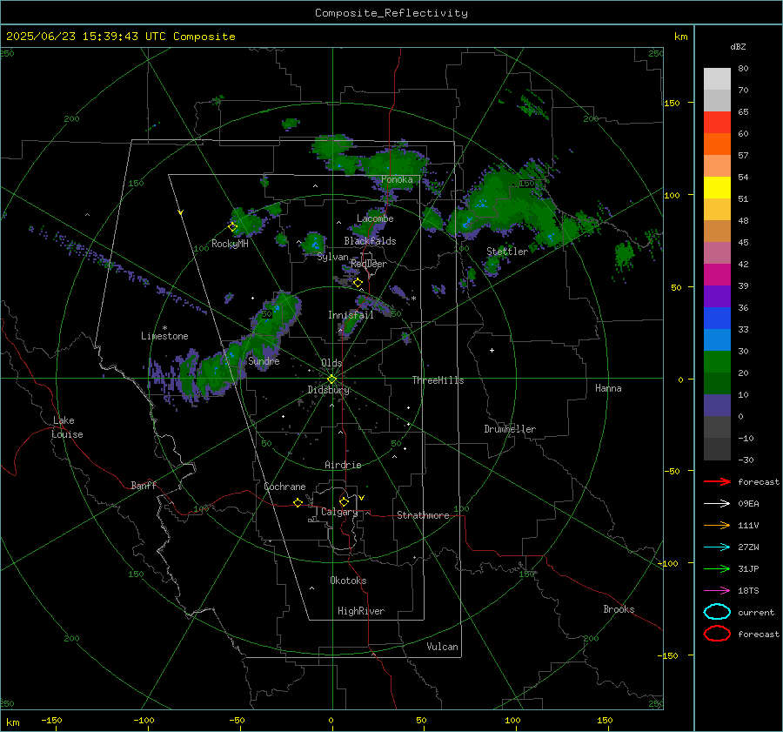Click the cyan current ellipse legend icon
783x732 pixels.
click(x=717, y=612)
